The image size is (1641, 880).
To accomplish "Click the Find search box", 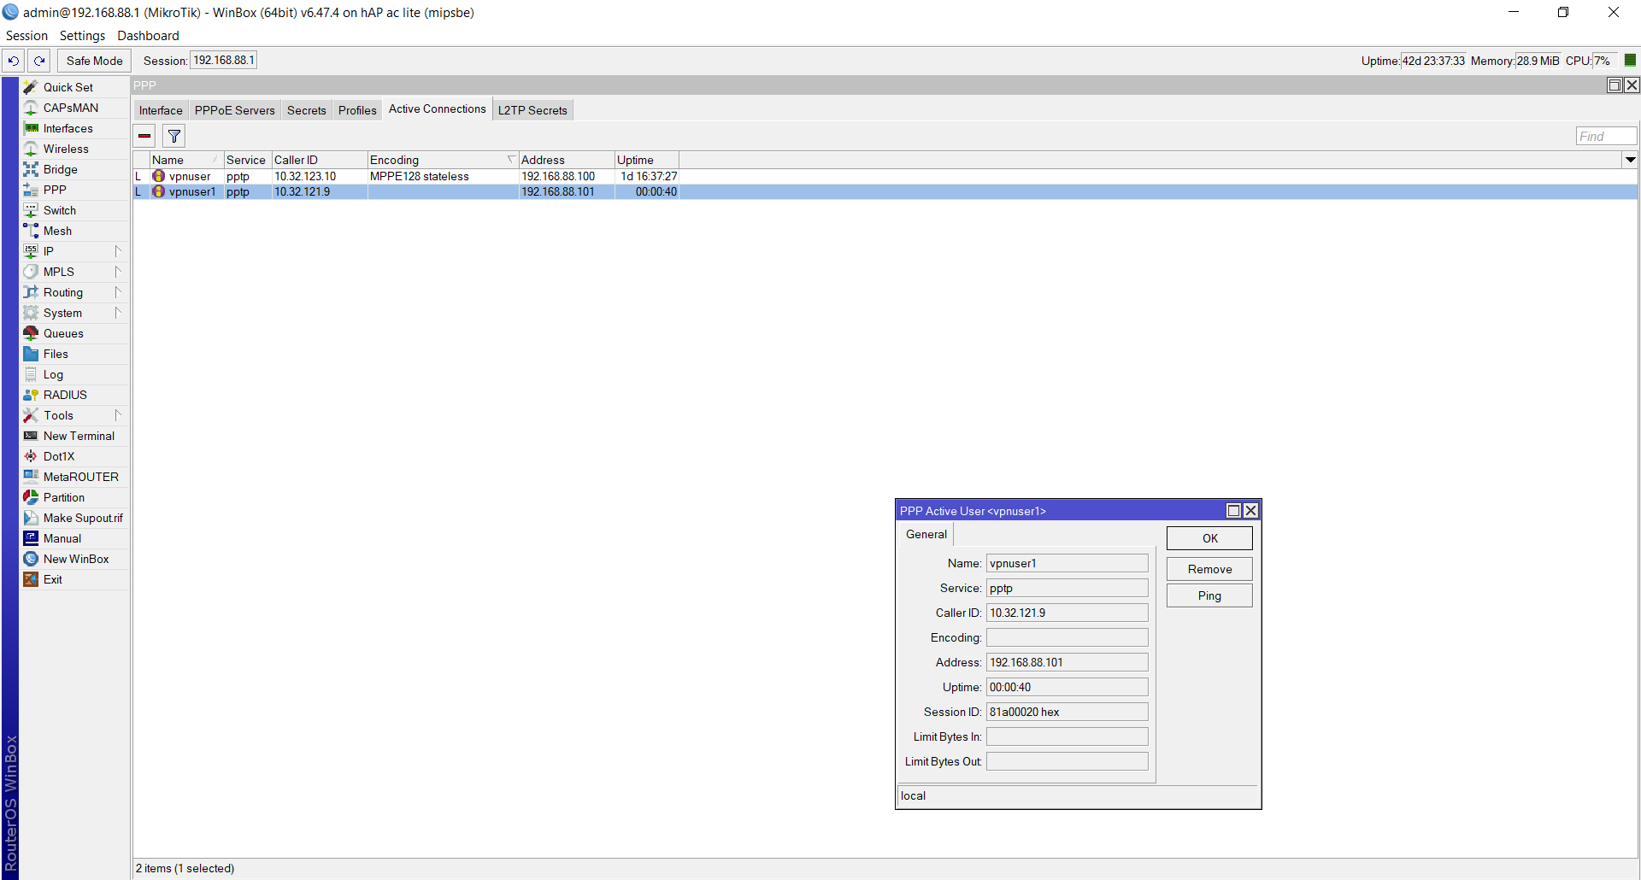I will (1606, 136).
